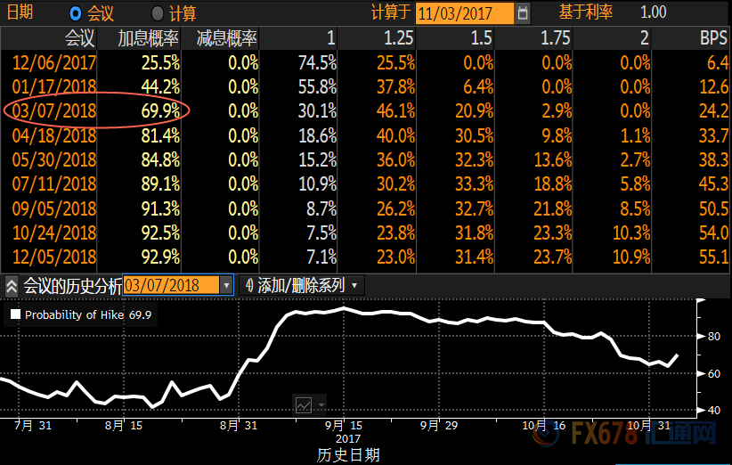Open the calendar picker beside 11/03/2017

point(523,12)
